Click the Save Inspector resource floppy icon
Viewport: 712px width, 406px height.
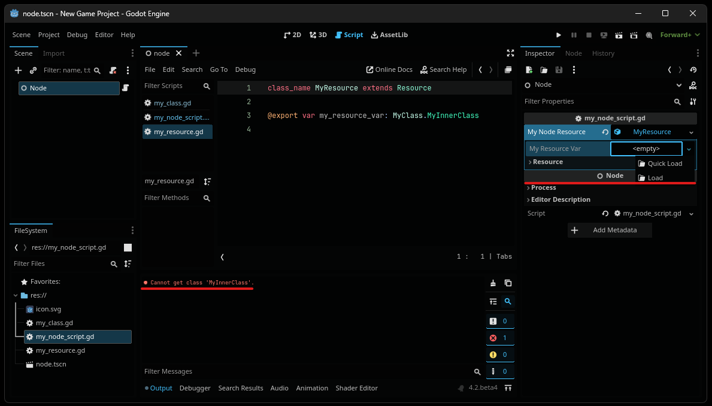[559, 70]
